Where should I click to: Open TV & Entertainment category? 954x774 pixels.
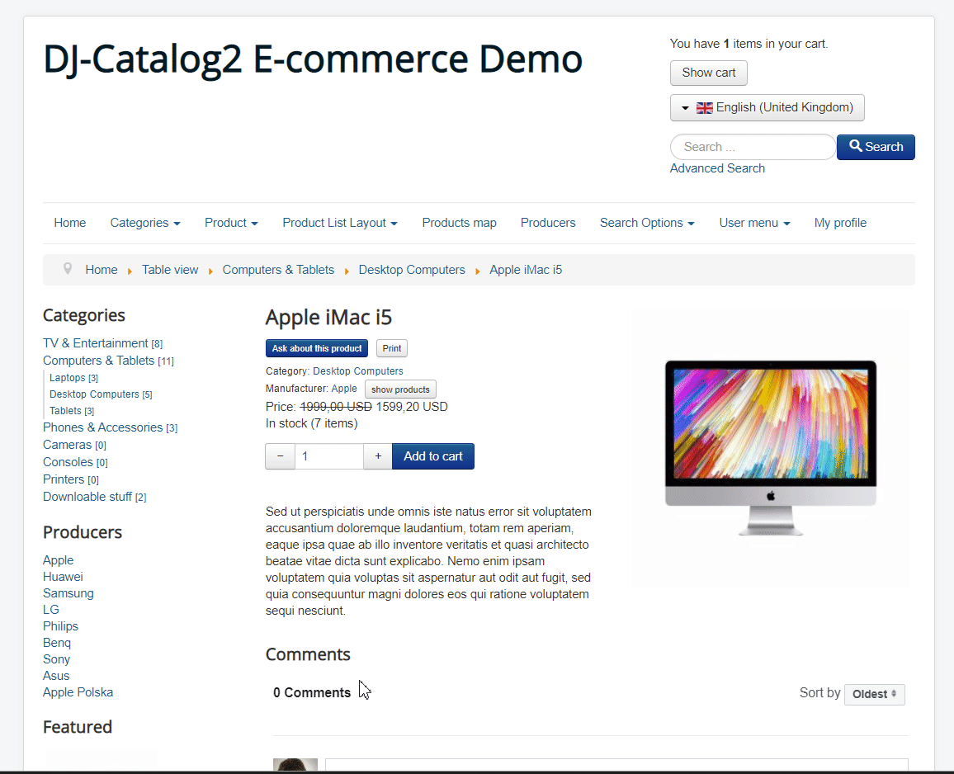click(96, 343)
